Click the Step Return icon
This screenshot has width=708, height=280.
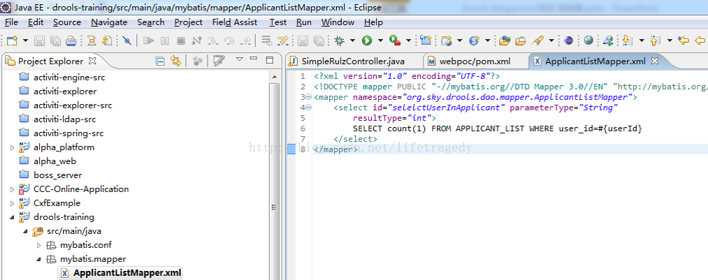(246, 40)
